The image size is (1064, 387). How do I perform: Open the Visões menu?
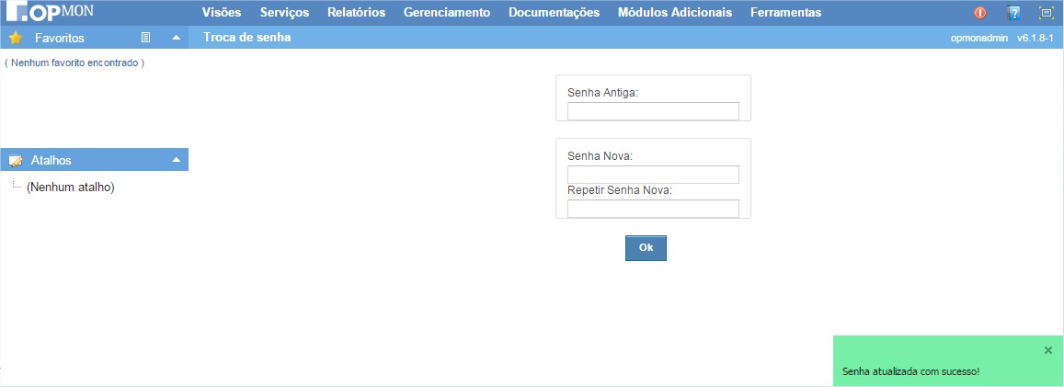pos(222,13)
